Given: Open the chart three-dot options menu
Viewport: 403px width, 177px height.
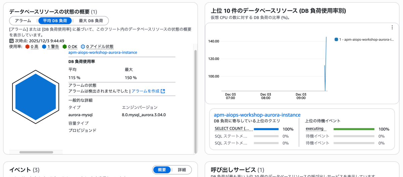Looking at the screenshot, I should 392,28.
